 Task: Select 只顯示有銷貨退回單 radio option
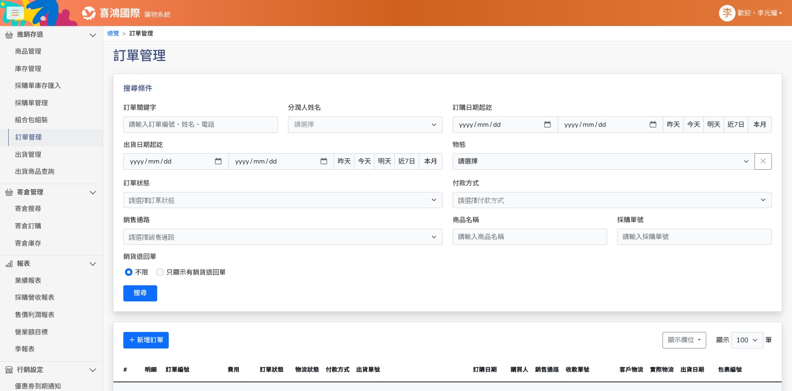point(160,272)
